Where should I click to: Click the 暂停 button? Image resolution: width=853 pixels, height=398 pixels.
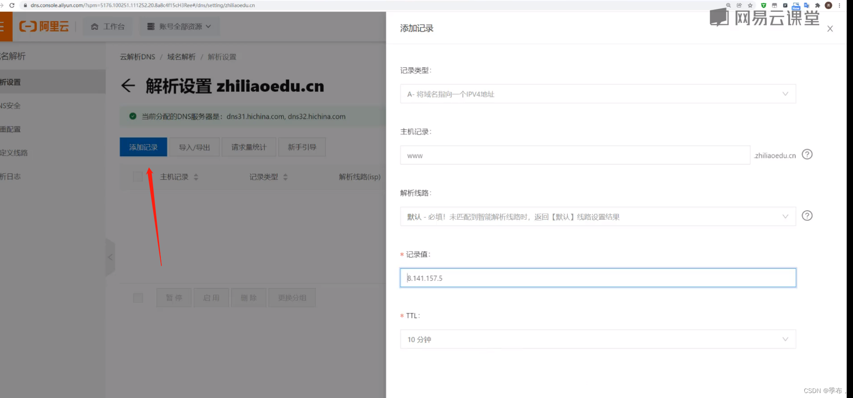(x=174, y=298)
